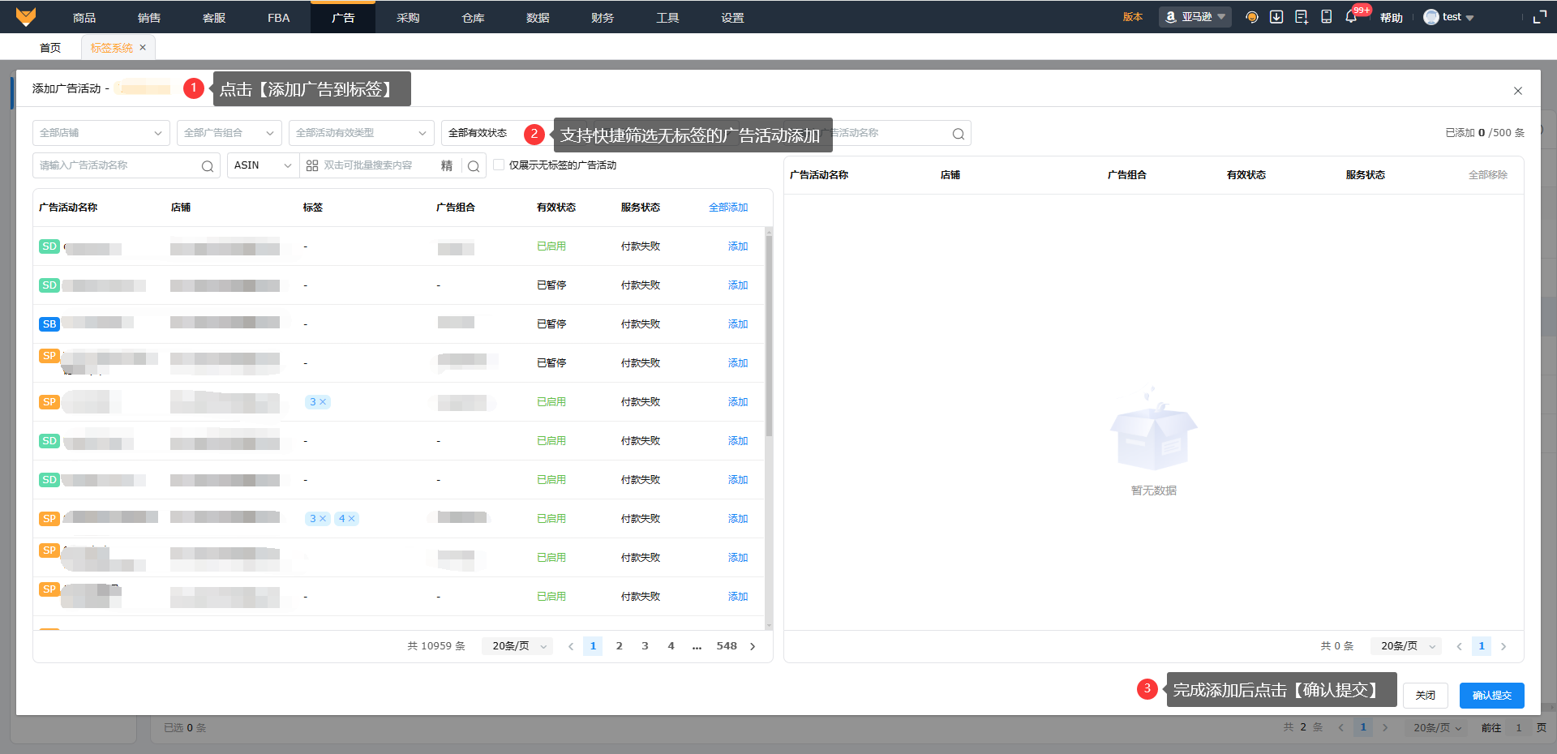The image size is (1557, 754).
Task: Open the notification bell with 99+ badge
Action: tap(1351, 17)
